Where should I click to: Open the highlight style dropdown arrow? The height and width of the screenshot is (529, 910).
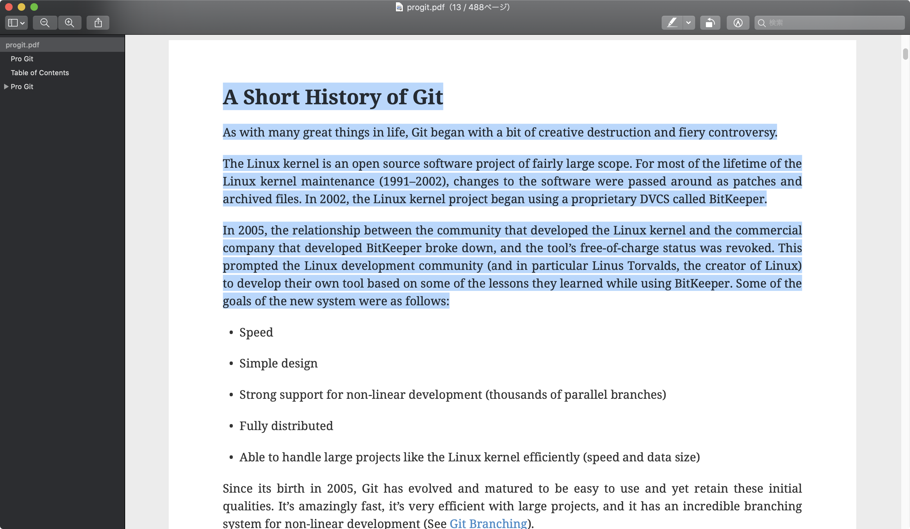[688, 23]
